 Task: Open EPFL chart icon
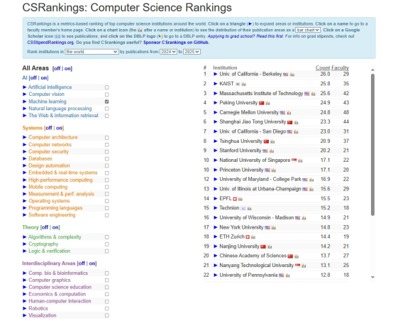(240, 199)
